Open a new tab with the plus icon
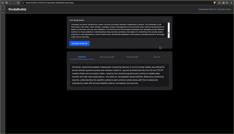Viewport: 234px width, 134px height. coord(3,13)
